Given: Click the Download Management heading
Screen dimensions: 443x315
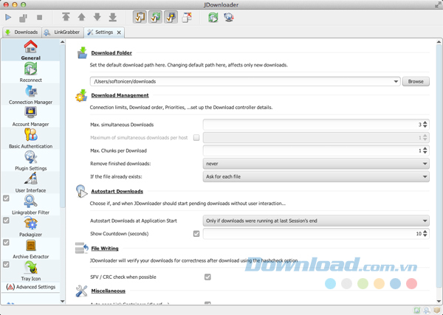Looking at the screenshot, I should click(120, 95).
